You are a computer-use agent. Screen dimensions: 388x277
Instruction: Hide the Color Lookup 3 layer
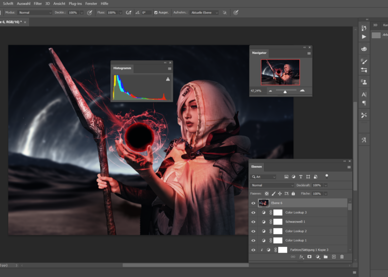tap(253, 213)
